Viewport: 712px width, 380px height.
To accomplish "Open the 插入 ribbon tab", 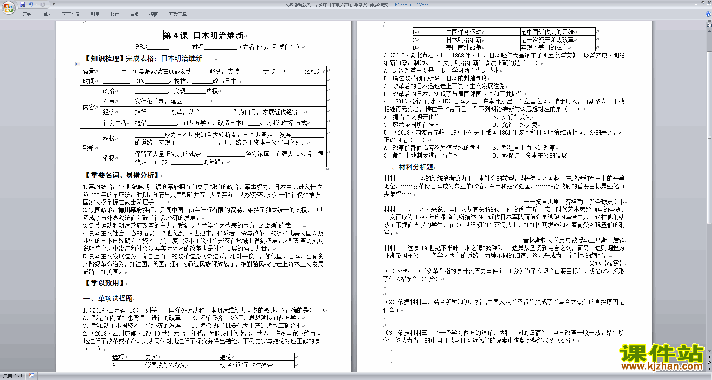I will coord(46,14).
